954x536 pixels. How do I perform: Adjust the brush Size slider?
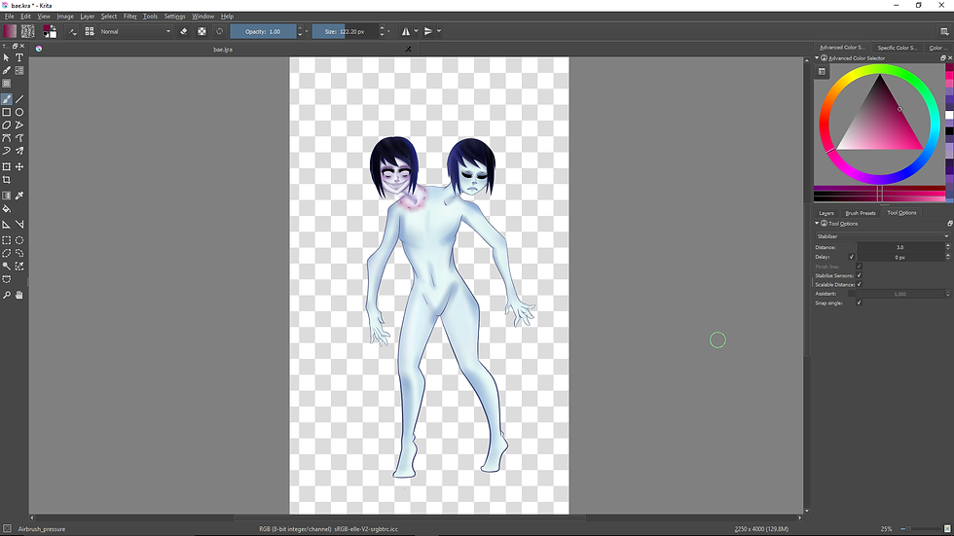[x=345, y=31]
